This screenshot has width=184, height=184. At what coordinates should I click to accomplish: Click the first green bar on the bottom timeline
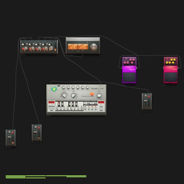point(16,176)
